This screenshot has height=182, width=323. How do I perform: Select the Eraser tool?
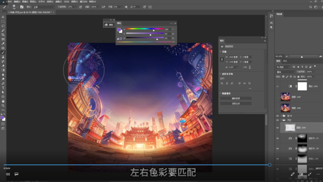pyautogui.click(x=3, y=66)
